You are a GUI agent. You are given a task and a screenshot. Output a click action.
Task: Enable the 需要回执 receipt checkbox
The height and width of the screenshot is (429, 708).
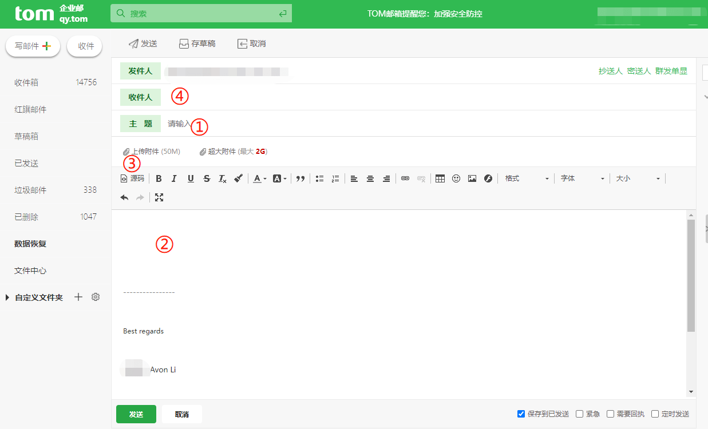[611, 414]
